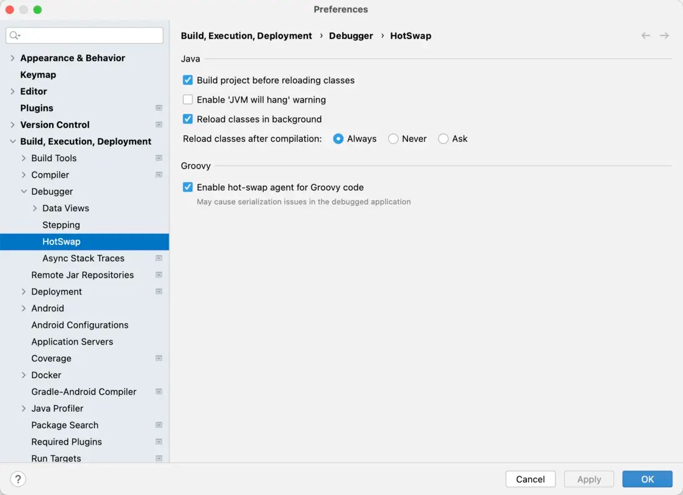Focus the settings search field

coord(85,35)
